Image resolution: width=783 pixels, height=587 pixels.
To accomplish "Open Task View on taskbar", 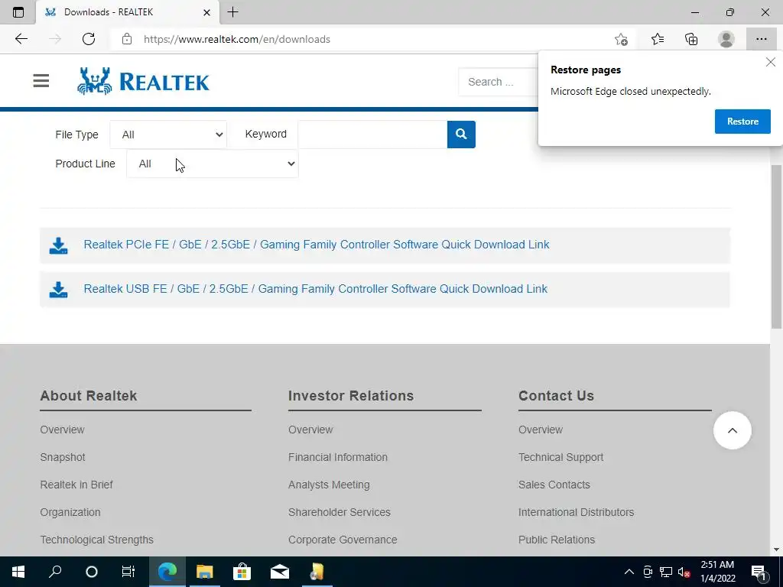I will [x=128, y=572].
